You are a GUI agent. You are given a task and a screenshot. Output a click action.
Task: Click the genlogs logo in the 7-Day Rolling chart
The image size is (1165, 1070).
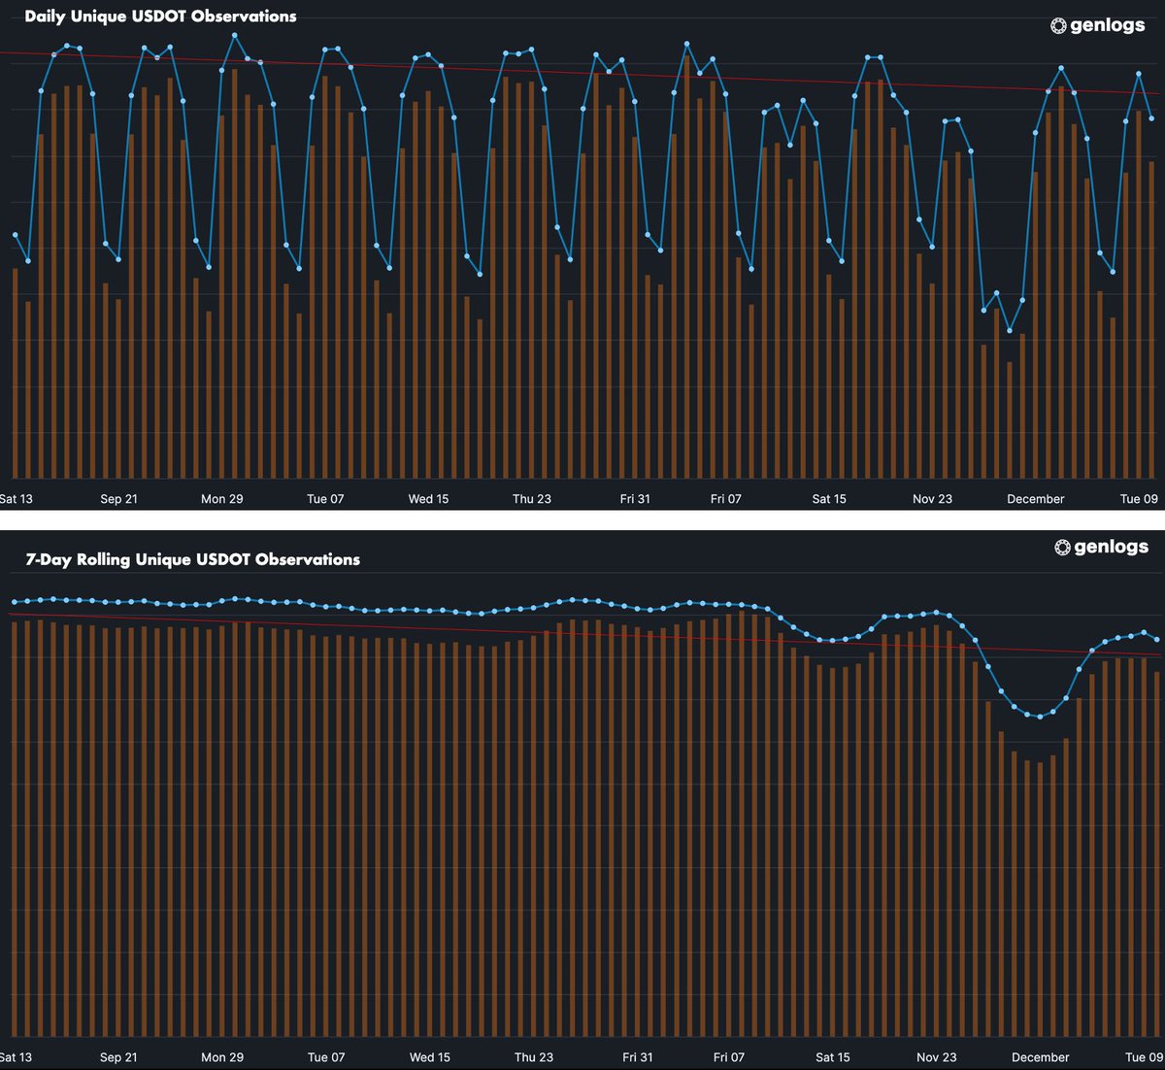pos(1102,547)
